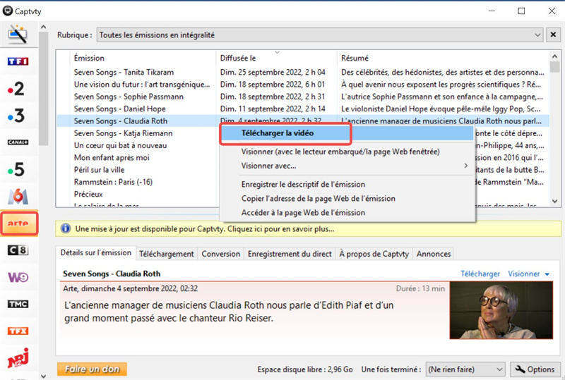Switch to the Téléchargement tab
The height and width of the screenshot is (380, 565).
167,254
